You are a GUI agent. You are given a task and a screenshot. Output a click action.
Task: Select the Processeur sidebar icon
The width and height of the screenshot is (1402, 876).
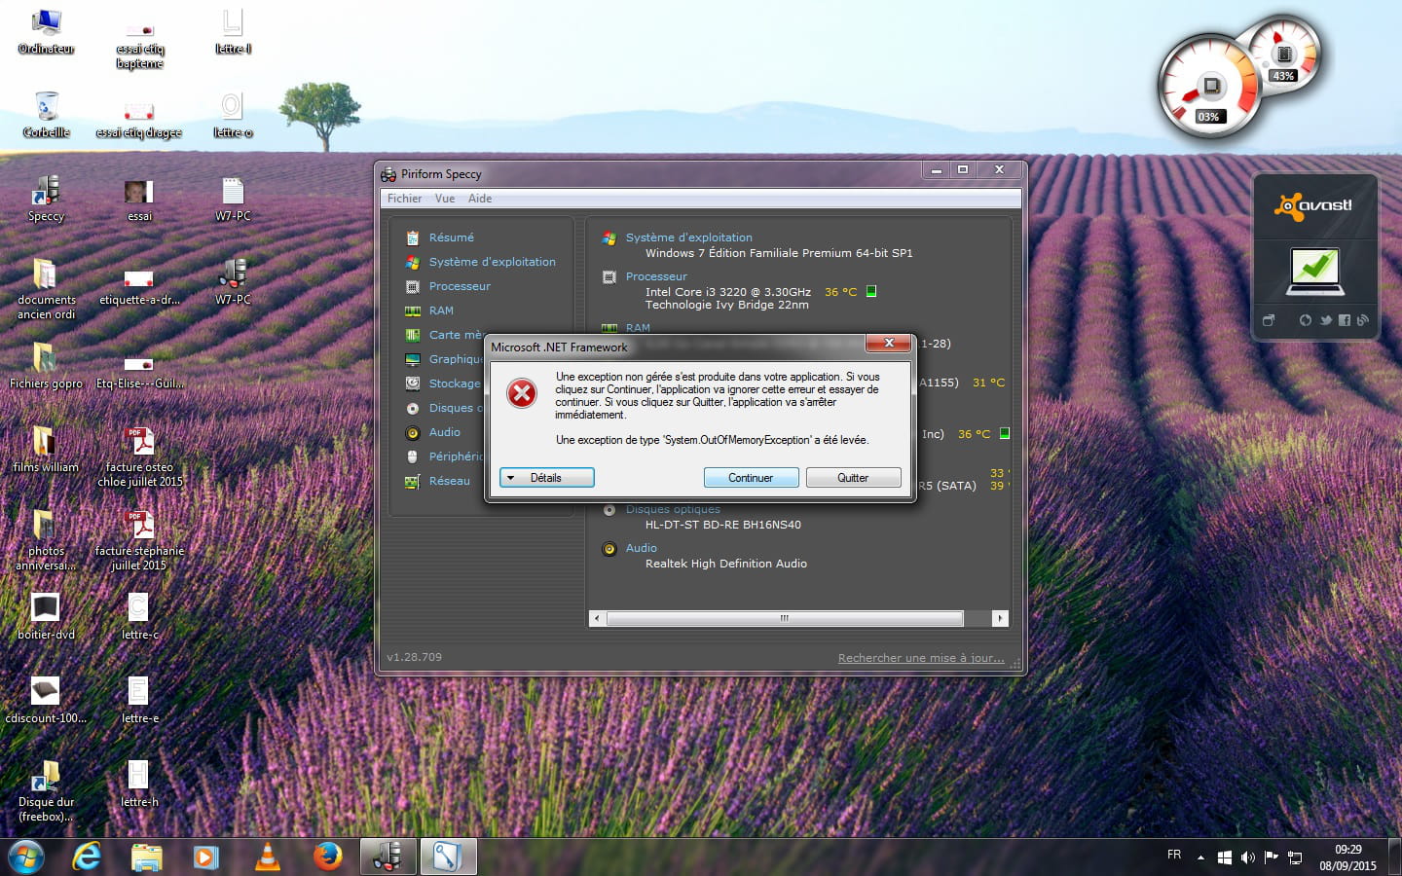(413, 286)
